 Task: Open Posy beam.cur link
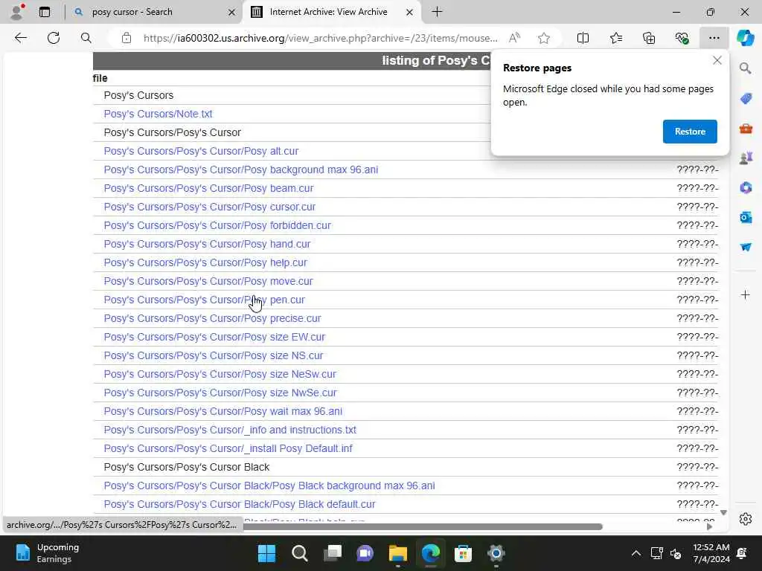(x=208, y=188)
